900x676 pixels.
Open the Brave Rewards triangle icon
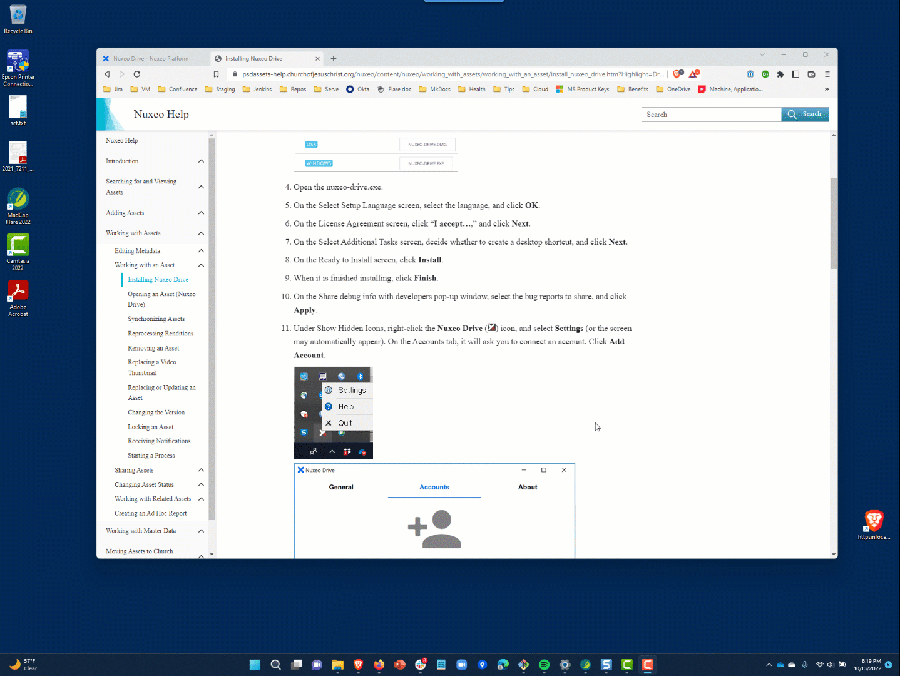coord(693,74)
